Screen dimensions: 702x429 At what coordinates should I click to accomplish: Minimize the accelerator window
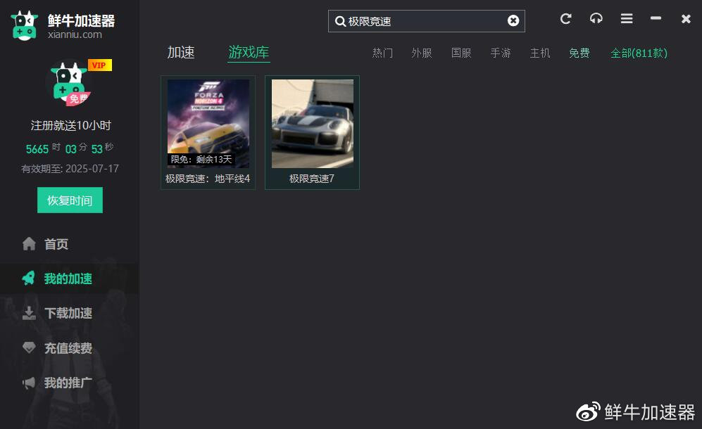pos(656,18)
